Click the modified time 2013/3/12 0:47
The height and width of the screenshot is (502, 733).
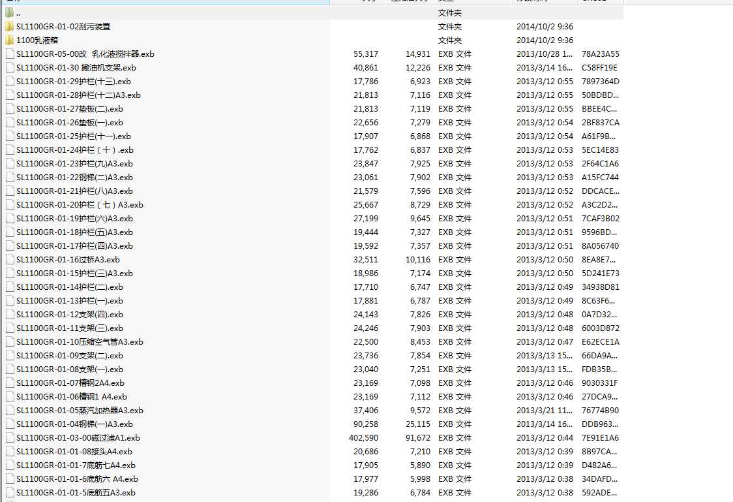click(545, 342)
